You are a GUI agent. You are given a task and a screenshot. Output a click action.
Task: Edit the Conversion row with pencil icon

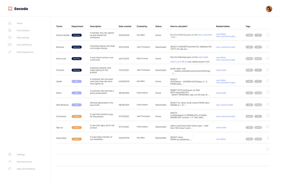coord(268,116)
